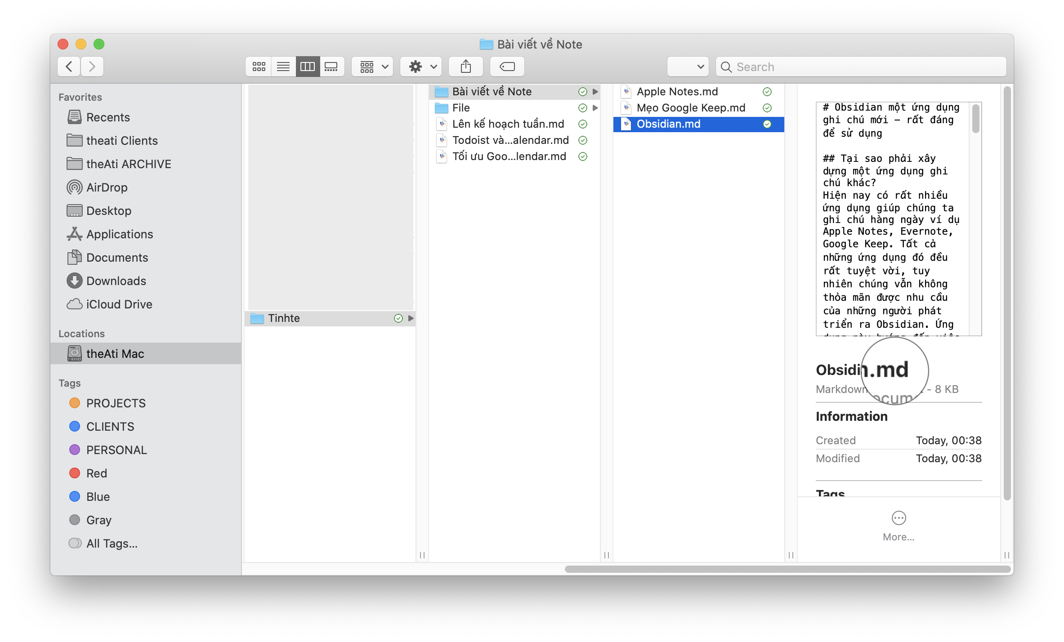Go back with the left arrow
The image size is (1064, 642).
(x=69, y=67)
